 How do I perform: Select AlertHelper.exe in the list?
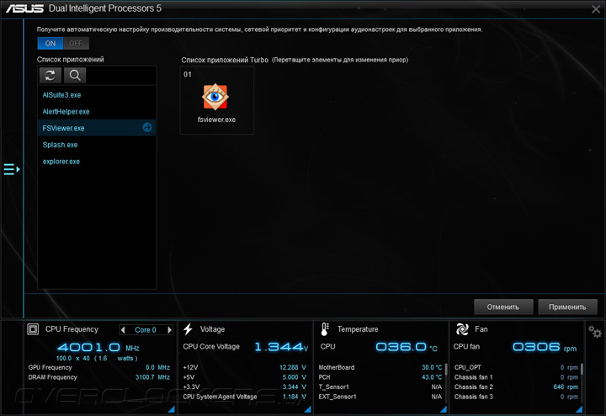pyautogui.click(x=97, y=111)
